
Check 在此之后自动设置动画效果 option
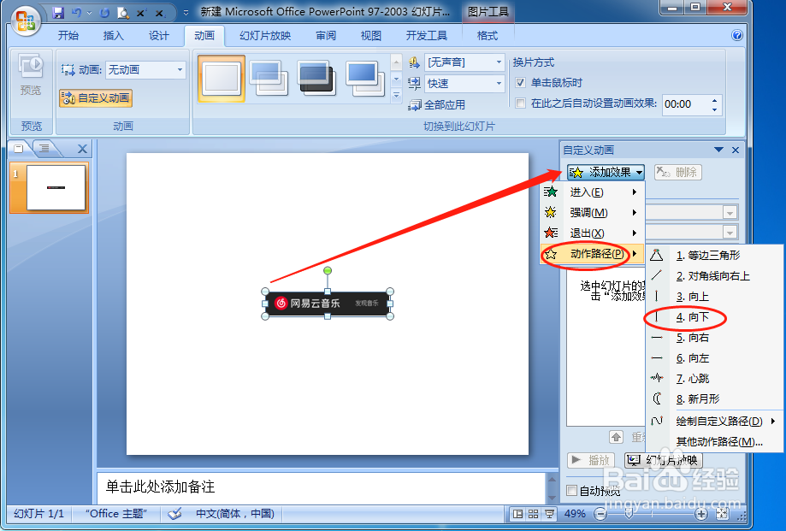520,103
